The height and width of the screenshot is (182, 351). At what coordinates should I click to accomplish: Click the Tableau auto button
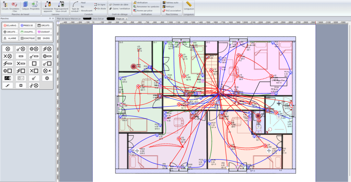pyautogui.click(x=171, y=3)
